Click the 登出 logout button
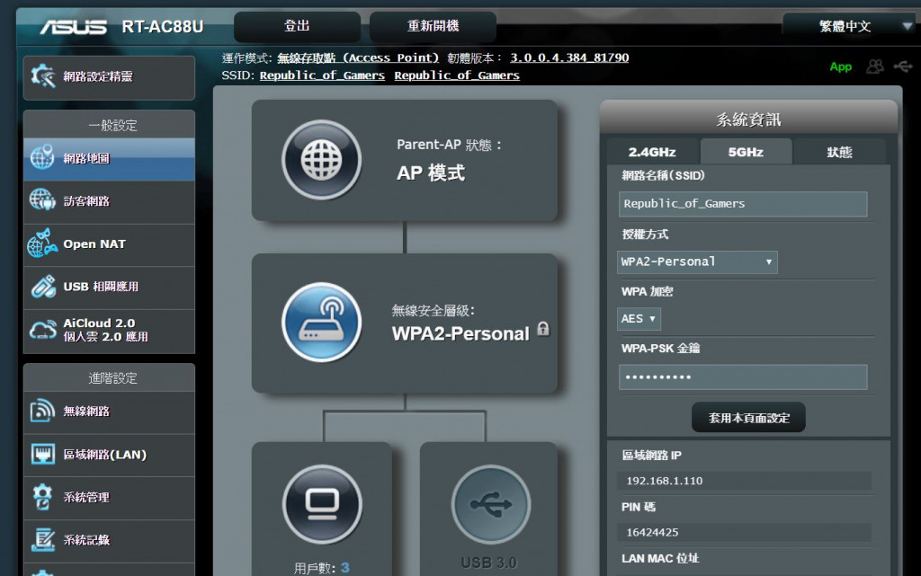 coord(297,26)
